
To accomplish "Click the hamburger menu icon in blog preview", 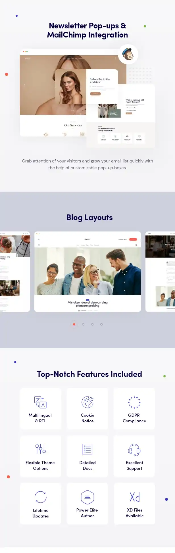I will 39,245.
